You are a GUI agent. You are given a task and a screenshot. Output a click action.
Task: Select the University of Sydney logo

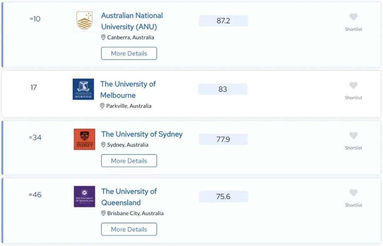coord(84,139)
